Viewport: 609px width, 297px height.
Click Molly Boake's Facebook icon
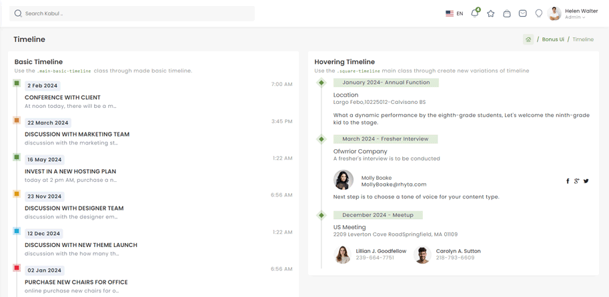pos(568,181)
